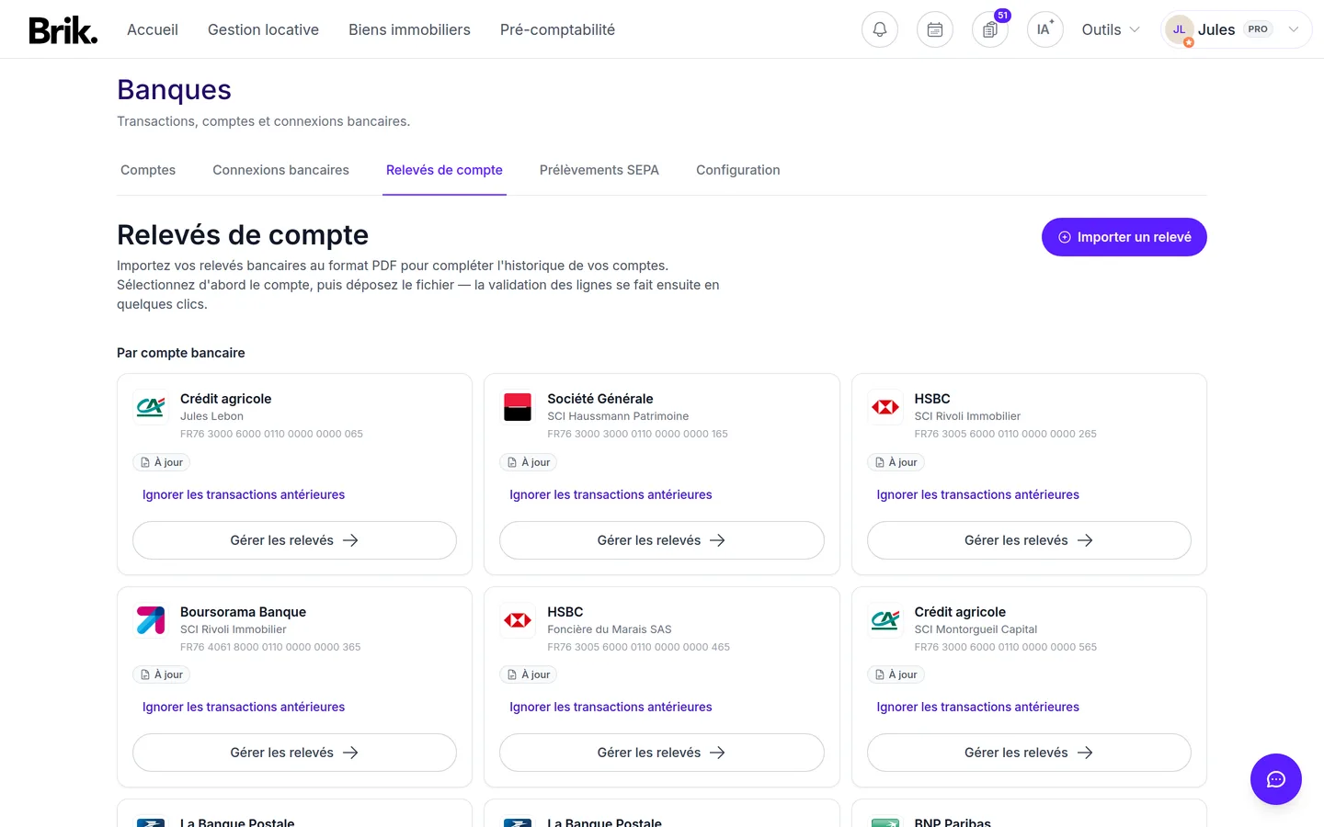Ignore earlier transactions for Foncière du Marais SAS
Image resolution: width=1324 pixels, height=827 pixels.
[611, 707]
